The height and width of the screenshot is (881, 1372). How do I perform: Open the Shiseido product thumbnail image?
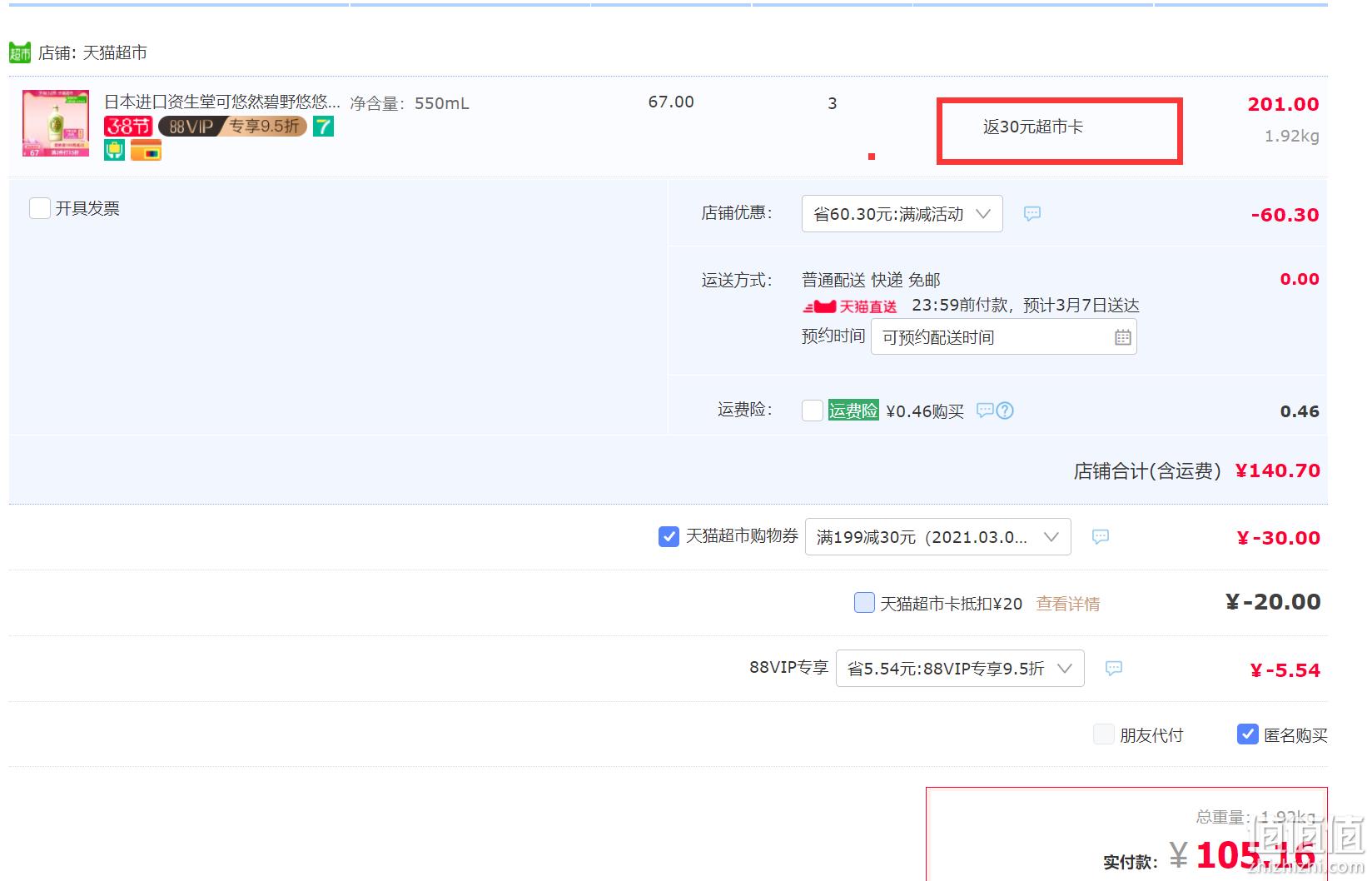point(56,123)
